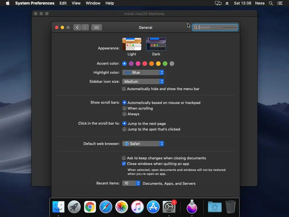
Task: Open the Default web browser dropdown
Action: pyautogui.click(x=143, y=144)
